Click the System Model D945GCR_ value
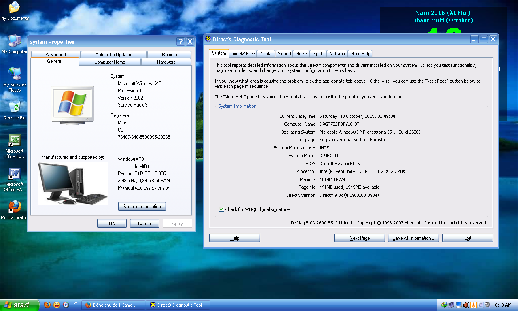The image size is (518, 311). point(330,155)
